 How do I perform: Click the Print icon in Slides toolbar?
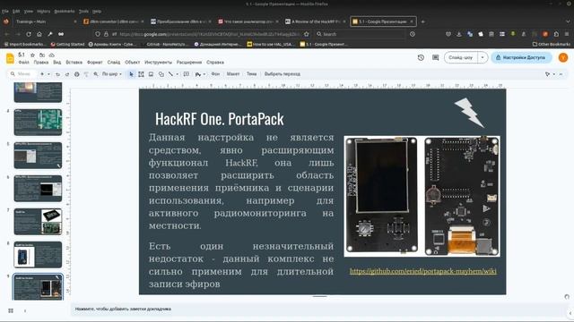coord(76,74)
